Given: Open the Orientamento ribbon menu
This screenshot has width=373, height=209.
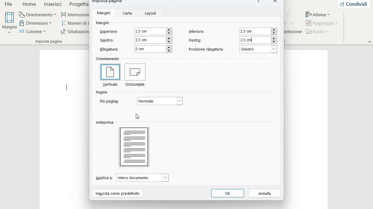Looking at the screenshot, I should coord(38,15).
